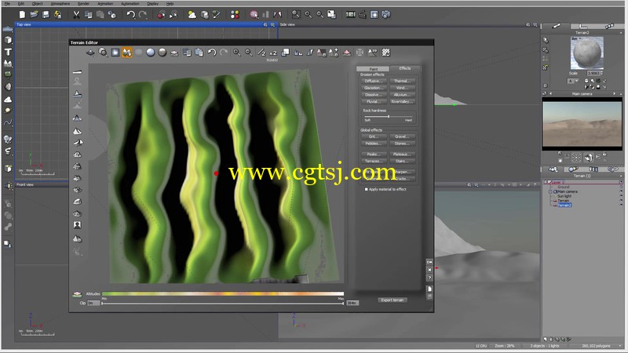628x353 pixels.
Task: Select the mountain preset icon in terrain sidebar
Action: (77, 131)
